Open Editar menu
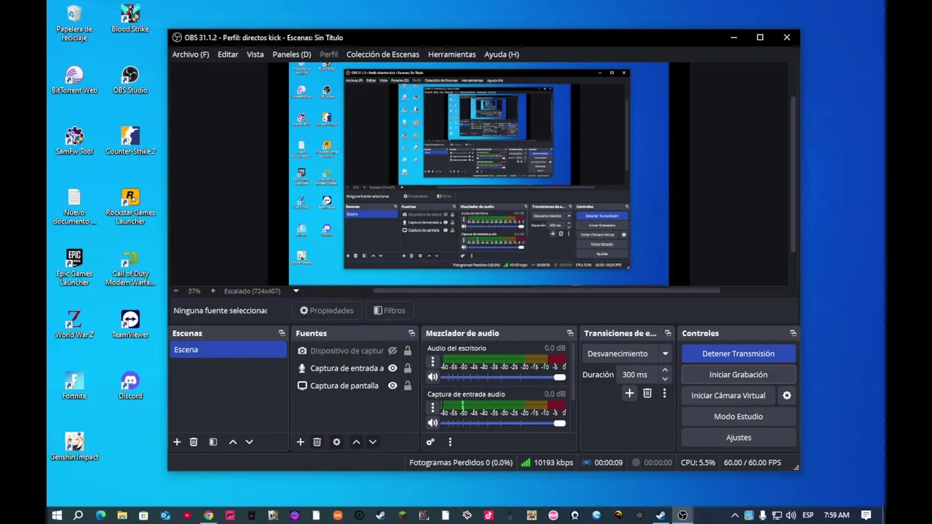Viewport: 932px width, 524px height. coord(228,55)
